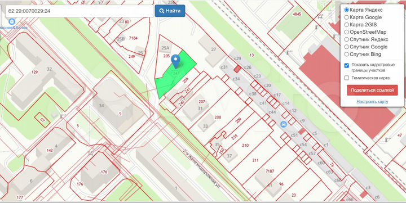The image size is (406, 203).
Task: Select Карта Яндекс radio option
Action: 346,10
